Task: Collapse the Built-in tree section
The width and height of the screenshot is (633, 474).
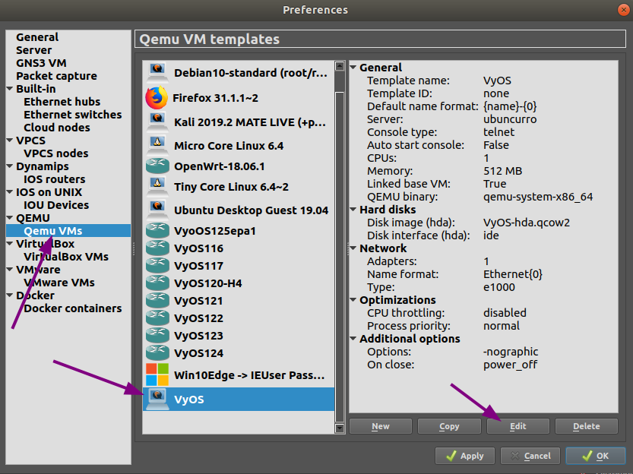Action: point(10,90)
